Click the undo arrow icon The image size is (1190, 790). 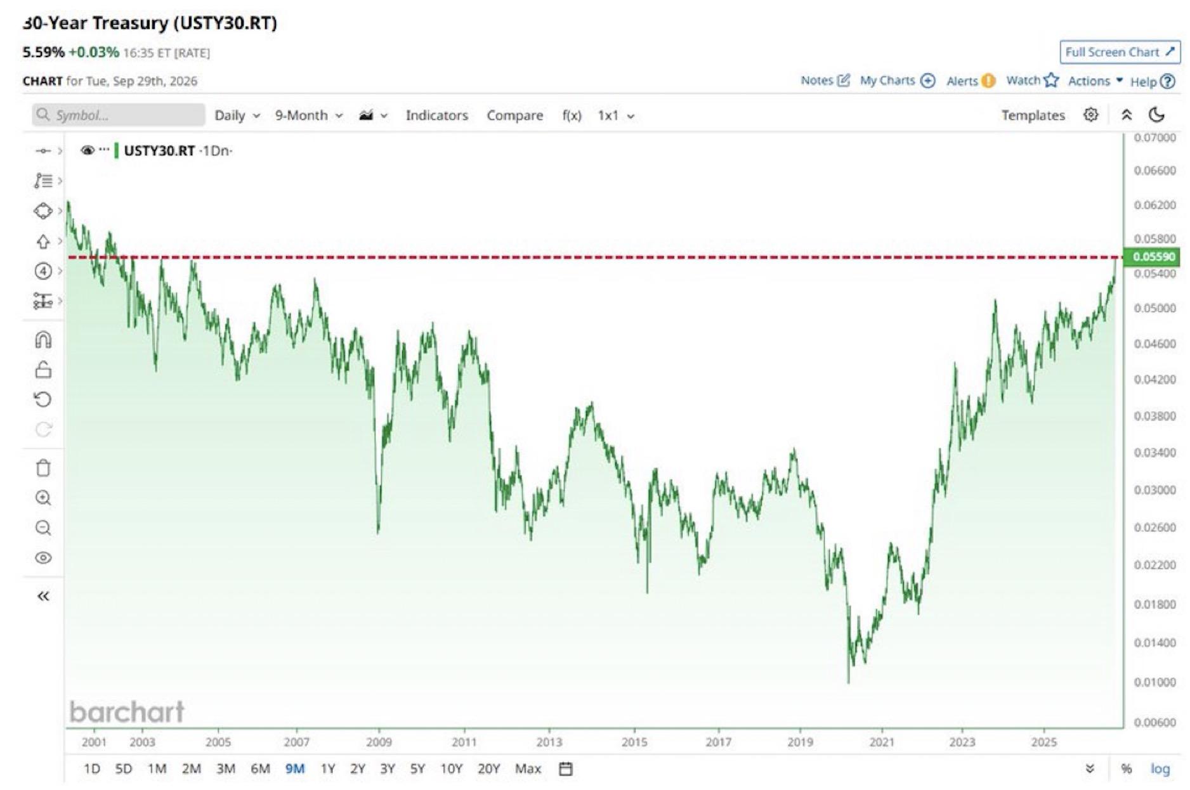click(x=43, y=399)
